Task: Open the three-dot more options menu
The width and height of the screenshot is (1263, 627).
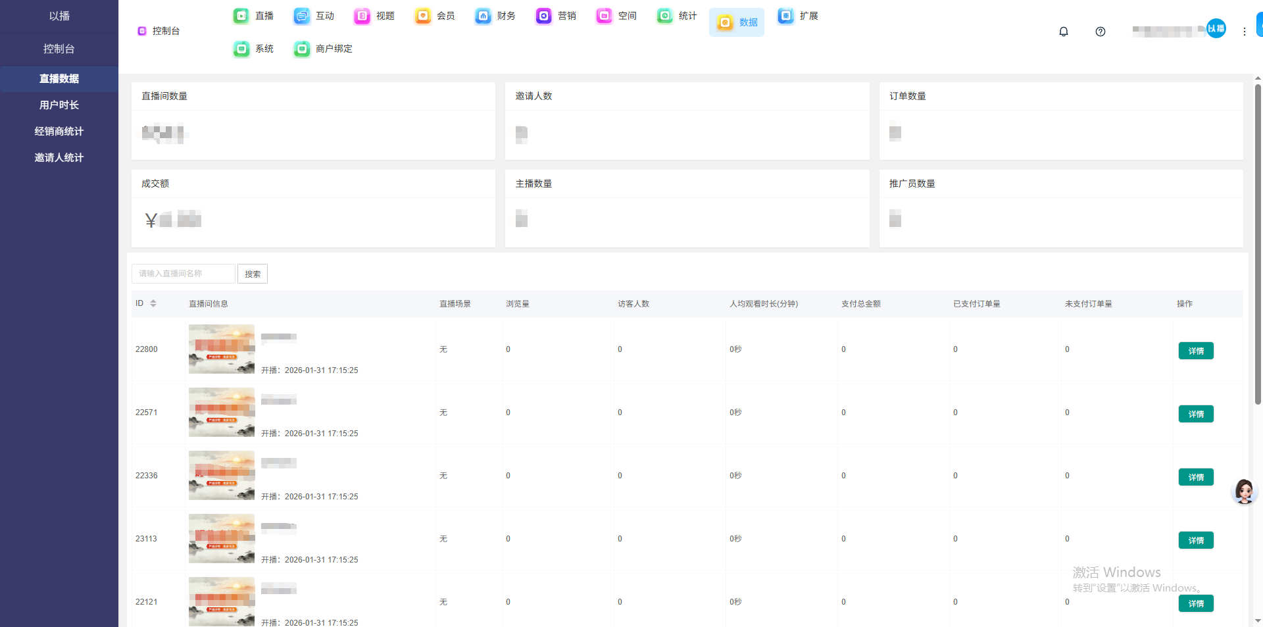Action: (1244, 32)
